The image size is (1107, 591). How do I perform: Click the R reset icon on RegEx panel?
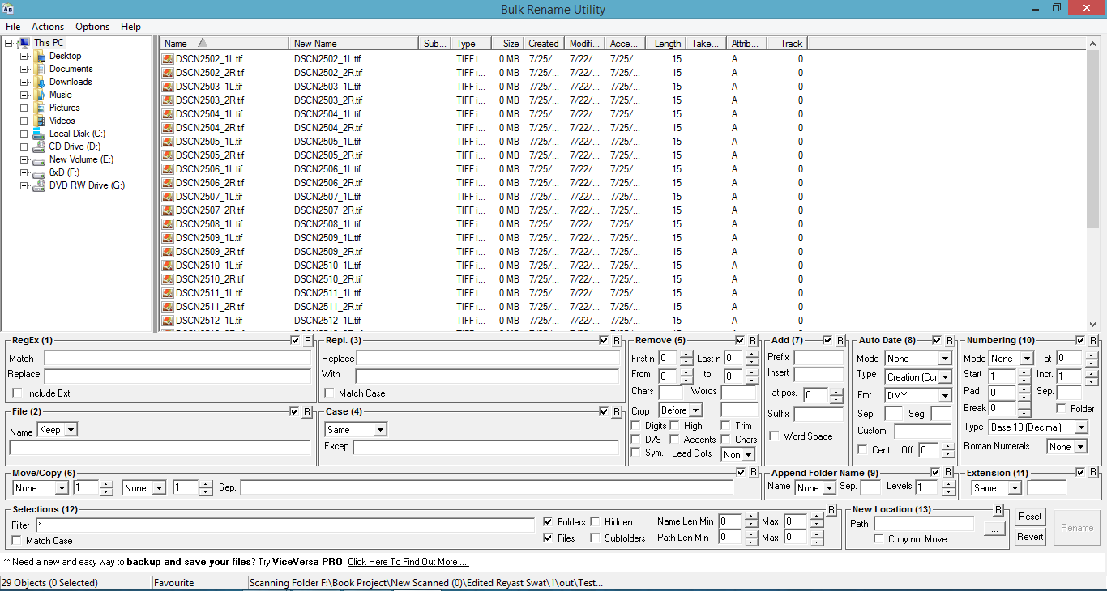pos(307,340)
